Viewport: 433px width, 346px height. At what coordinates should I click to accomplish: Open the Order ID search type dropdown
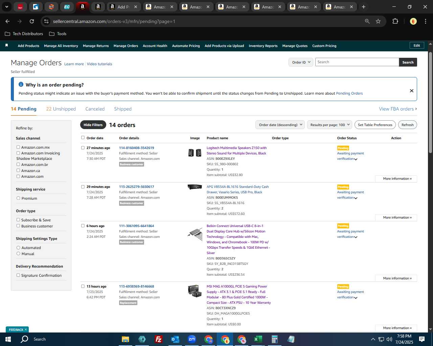pos(301,62)
